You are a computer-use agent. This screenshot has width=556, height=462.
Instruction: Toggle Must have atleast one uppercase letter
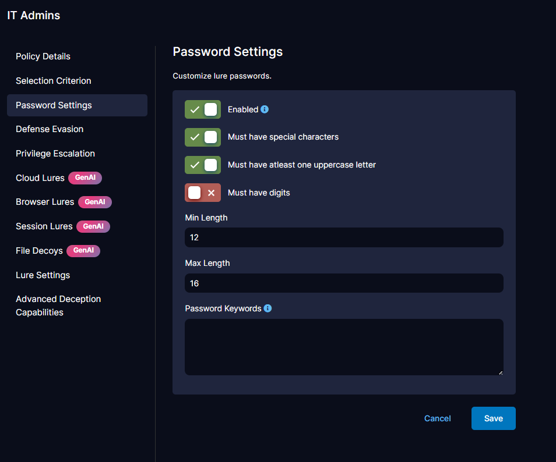[x=202, y=165]
